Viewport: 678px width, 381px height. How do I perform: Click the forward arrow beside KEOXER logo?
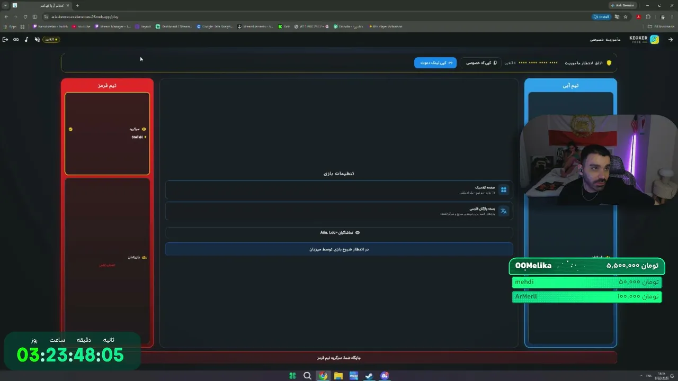671,40
